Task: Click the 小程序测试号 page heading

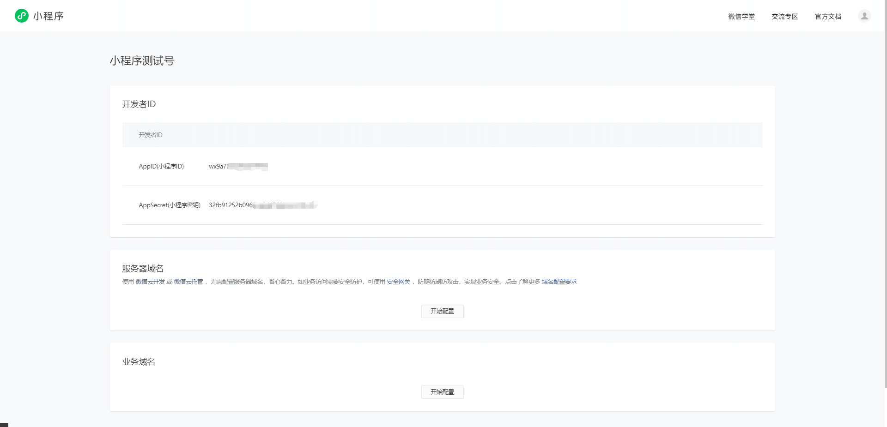Action: pyautogui.click(x=142, y=60)
